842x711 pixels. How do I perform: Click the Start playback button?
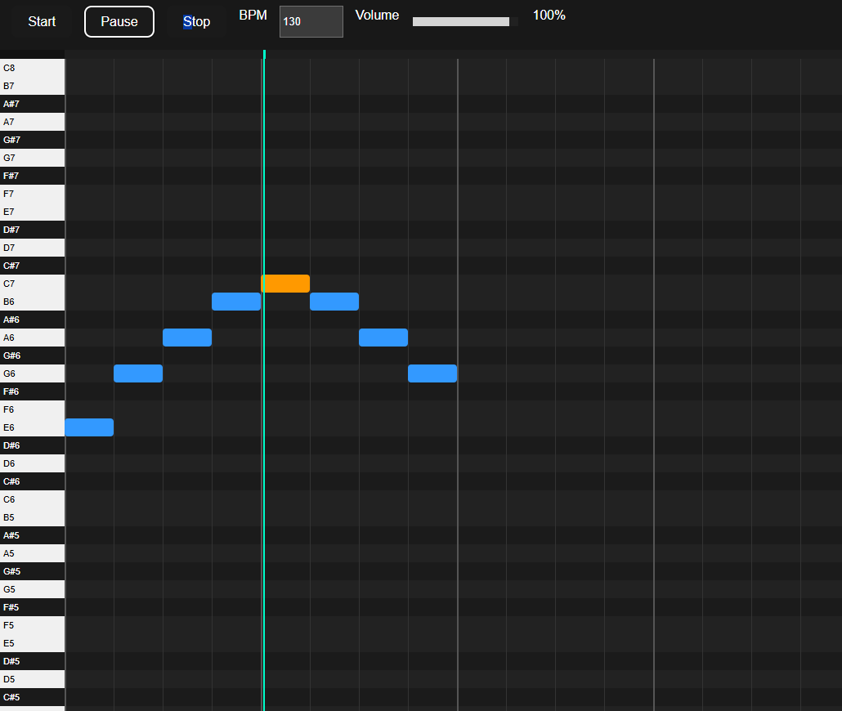(42, 21)
